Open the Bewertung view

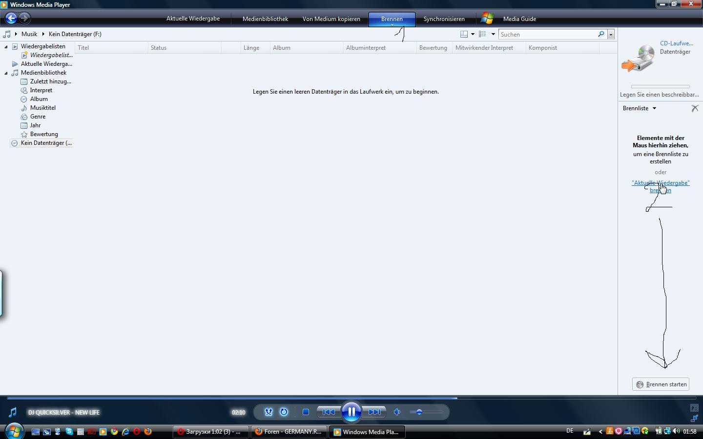click(x=44, y=134)
